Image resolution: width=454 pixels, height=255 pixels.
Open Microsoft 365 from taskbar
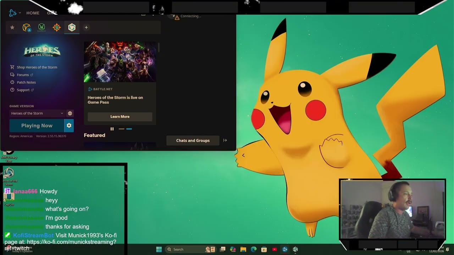pos(233,249)
